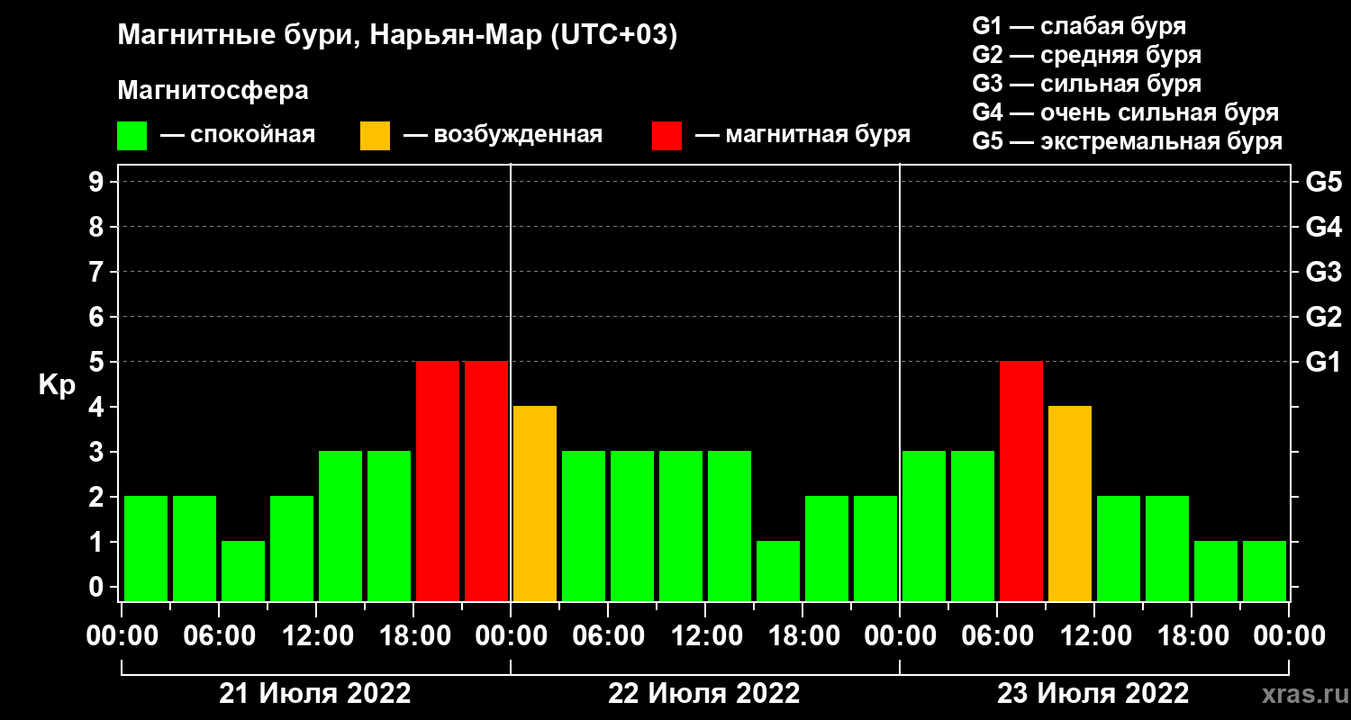Click legend line 'G5 — экстремальная буря'
The image size is (1351, 720).
coord(1128,142)
